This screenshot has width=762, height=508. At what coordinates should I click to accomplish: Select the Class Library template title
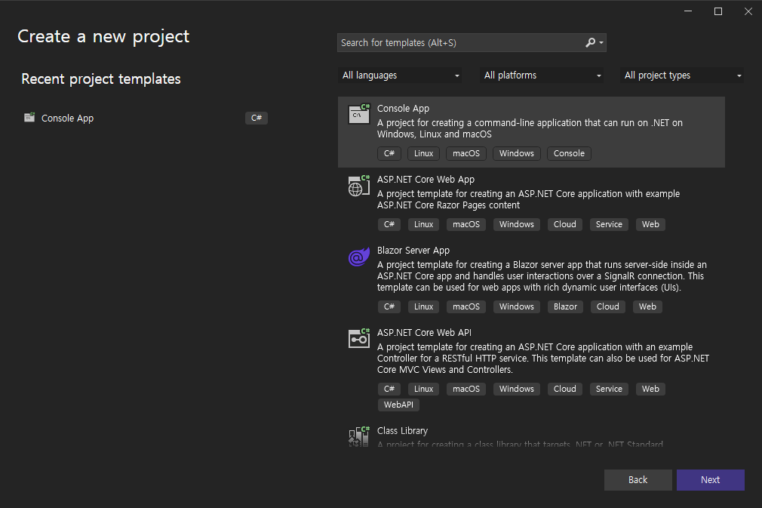402,431
